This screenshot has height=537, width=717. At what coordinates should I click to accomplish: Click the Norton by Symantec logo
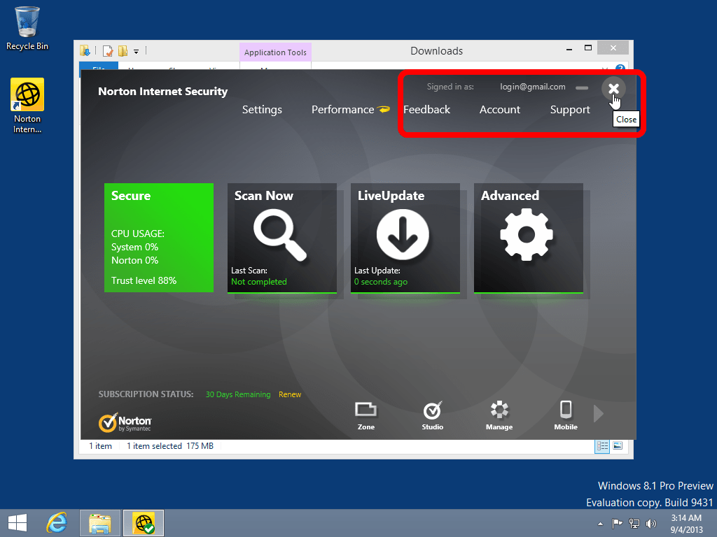(x=125, y=423)
